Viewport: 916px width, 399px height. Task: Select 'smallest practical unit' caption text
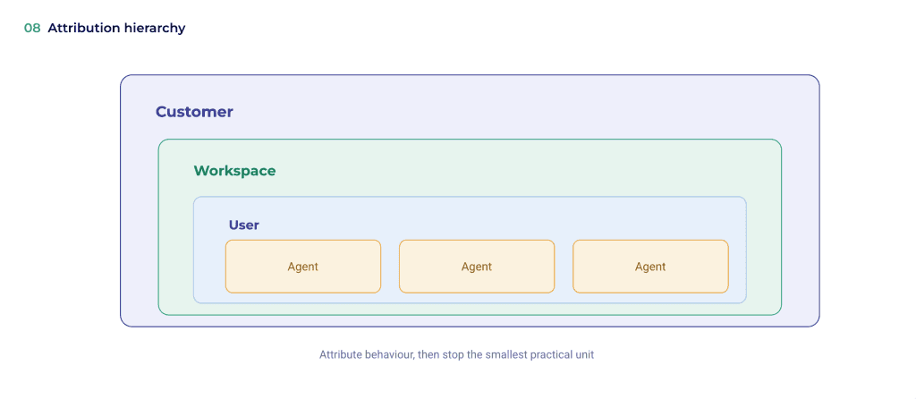(x=539, y=354)
